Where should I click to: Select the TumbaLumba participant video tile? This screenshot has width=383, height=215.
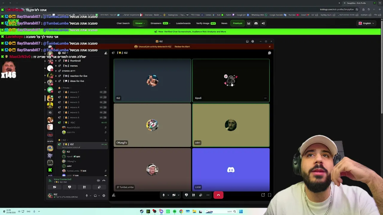point(152,170)
